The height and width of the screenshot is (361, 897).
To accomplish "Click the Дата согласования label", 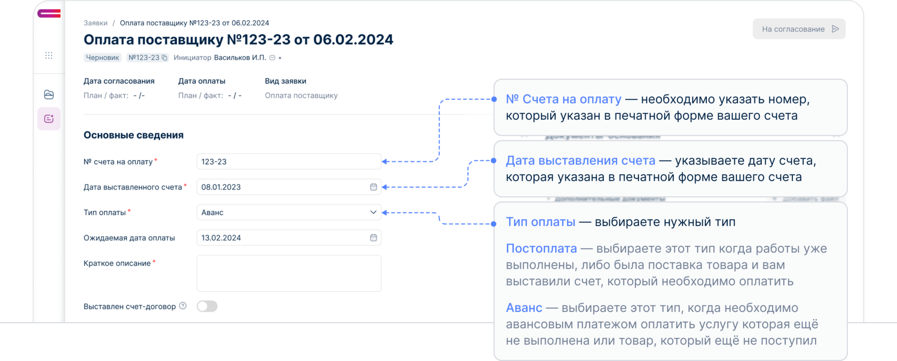I will pos(119,81).
